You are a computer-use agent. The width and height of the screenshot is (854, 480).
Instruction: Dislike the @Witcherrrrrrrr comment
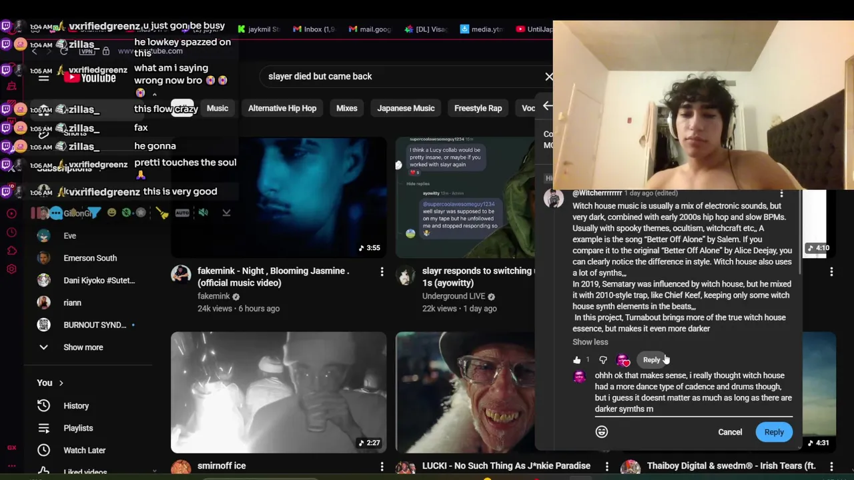603,360
